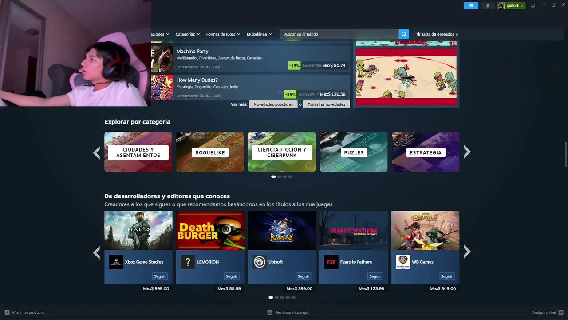Open the Ciencia Ficción y Ciberpunk card

(x=282, y=152)
